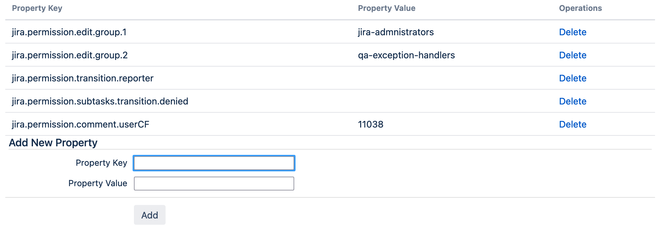The height and width of the screenshot is (230, 659).
Task: Click the Property Key form label
Action: 102,163
